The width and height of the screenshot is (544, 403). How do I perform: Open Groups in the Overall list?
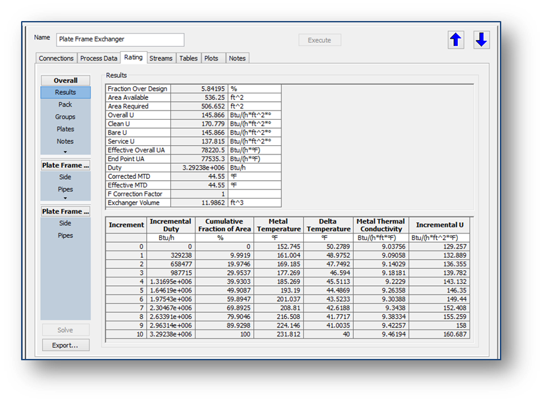66,117
